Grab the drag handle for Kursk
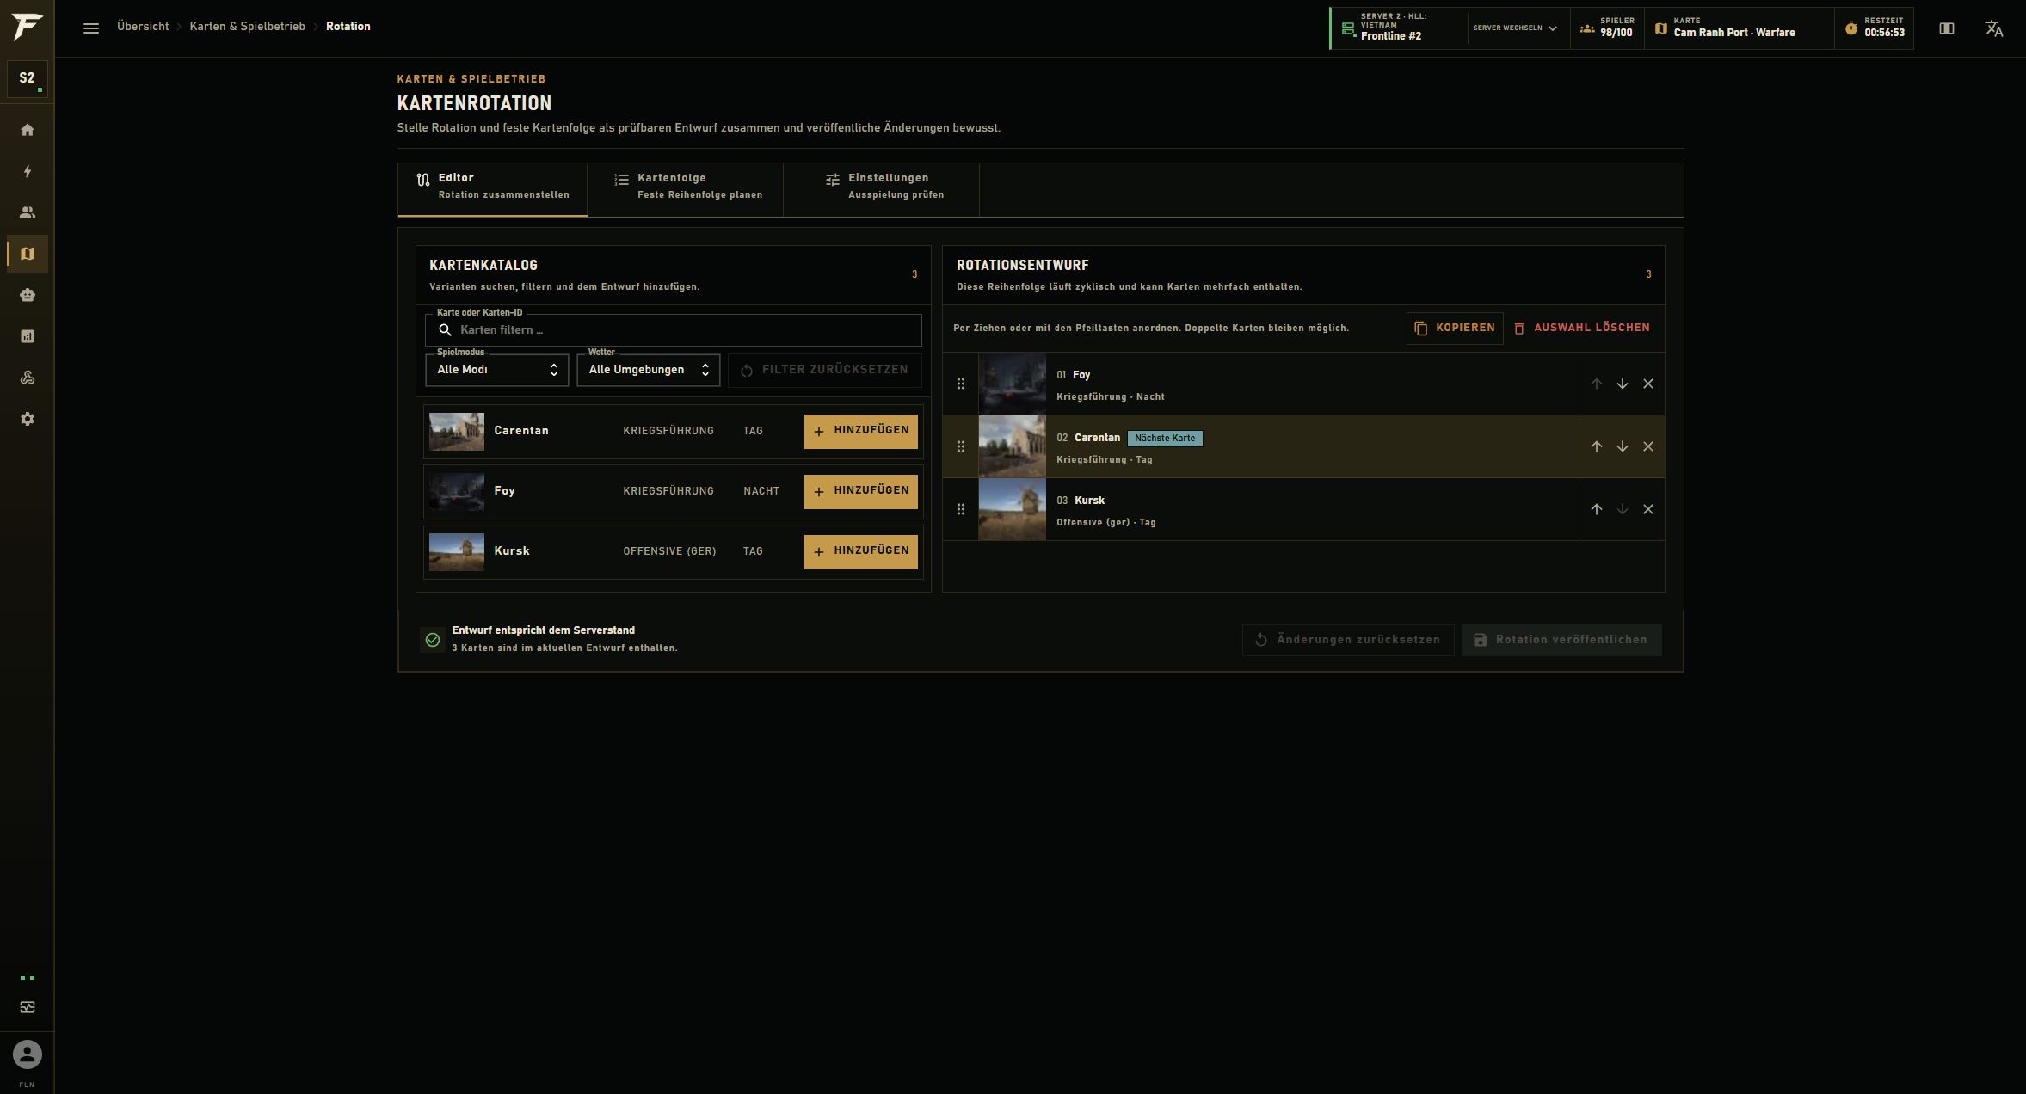The width and height of the screenshot is (2026, 1094). pyautogui.click(x=961, y=509)
